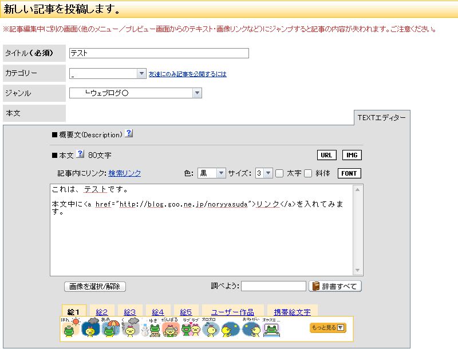Click the タイトル input field
458x349 pixels.
(x=159, y=53)
